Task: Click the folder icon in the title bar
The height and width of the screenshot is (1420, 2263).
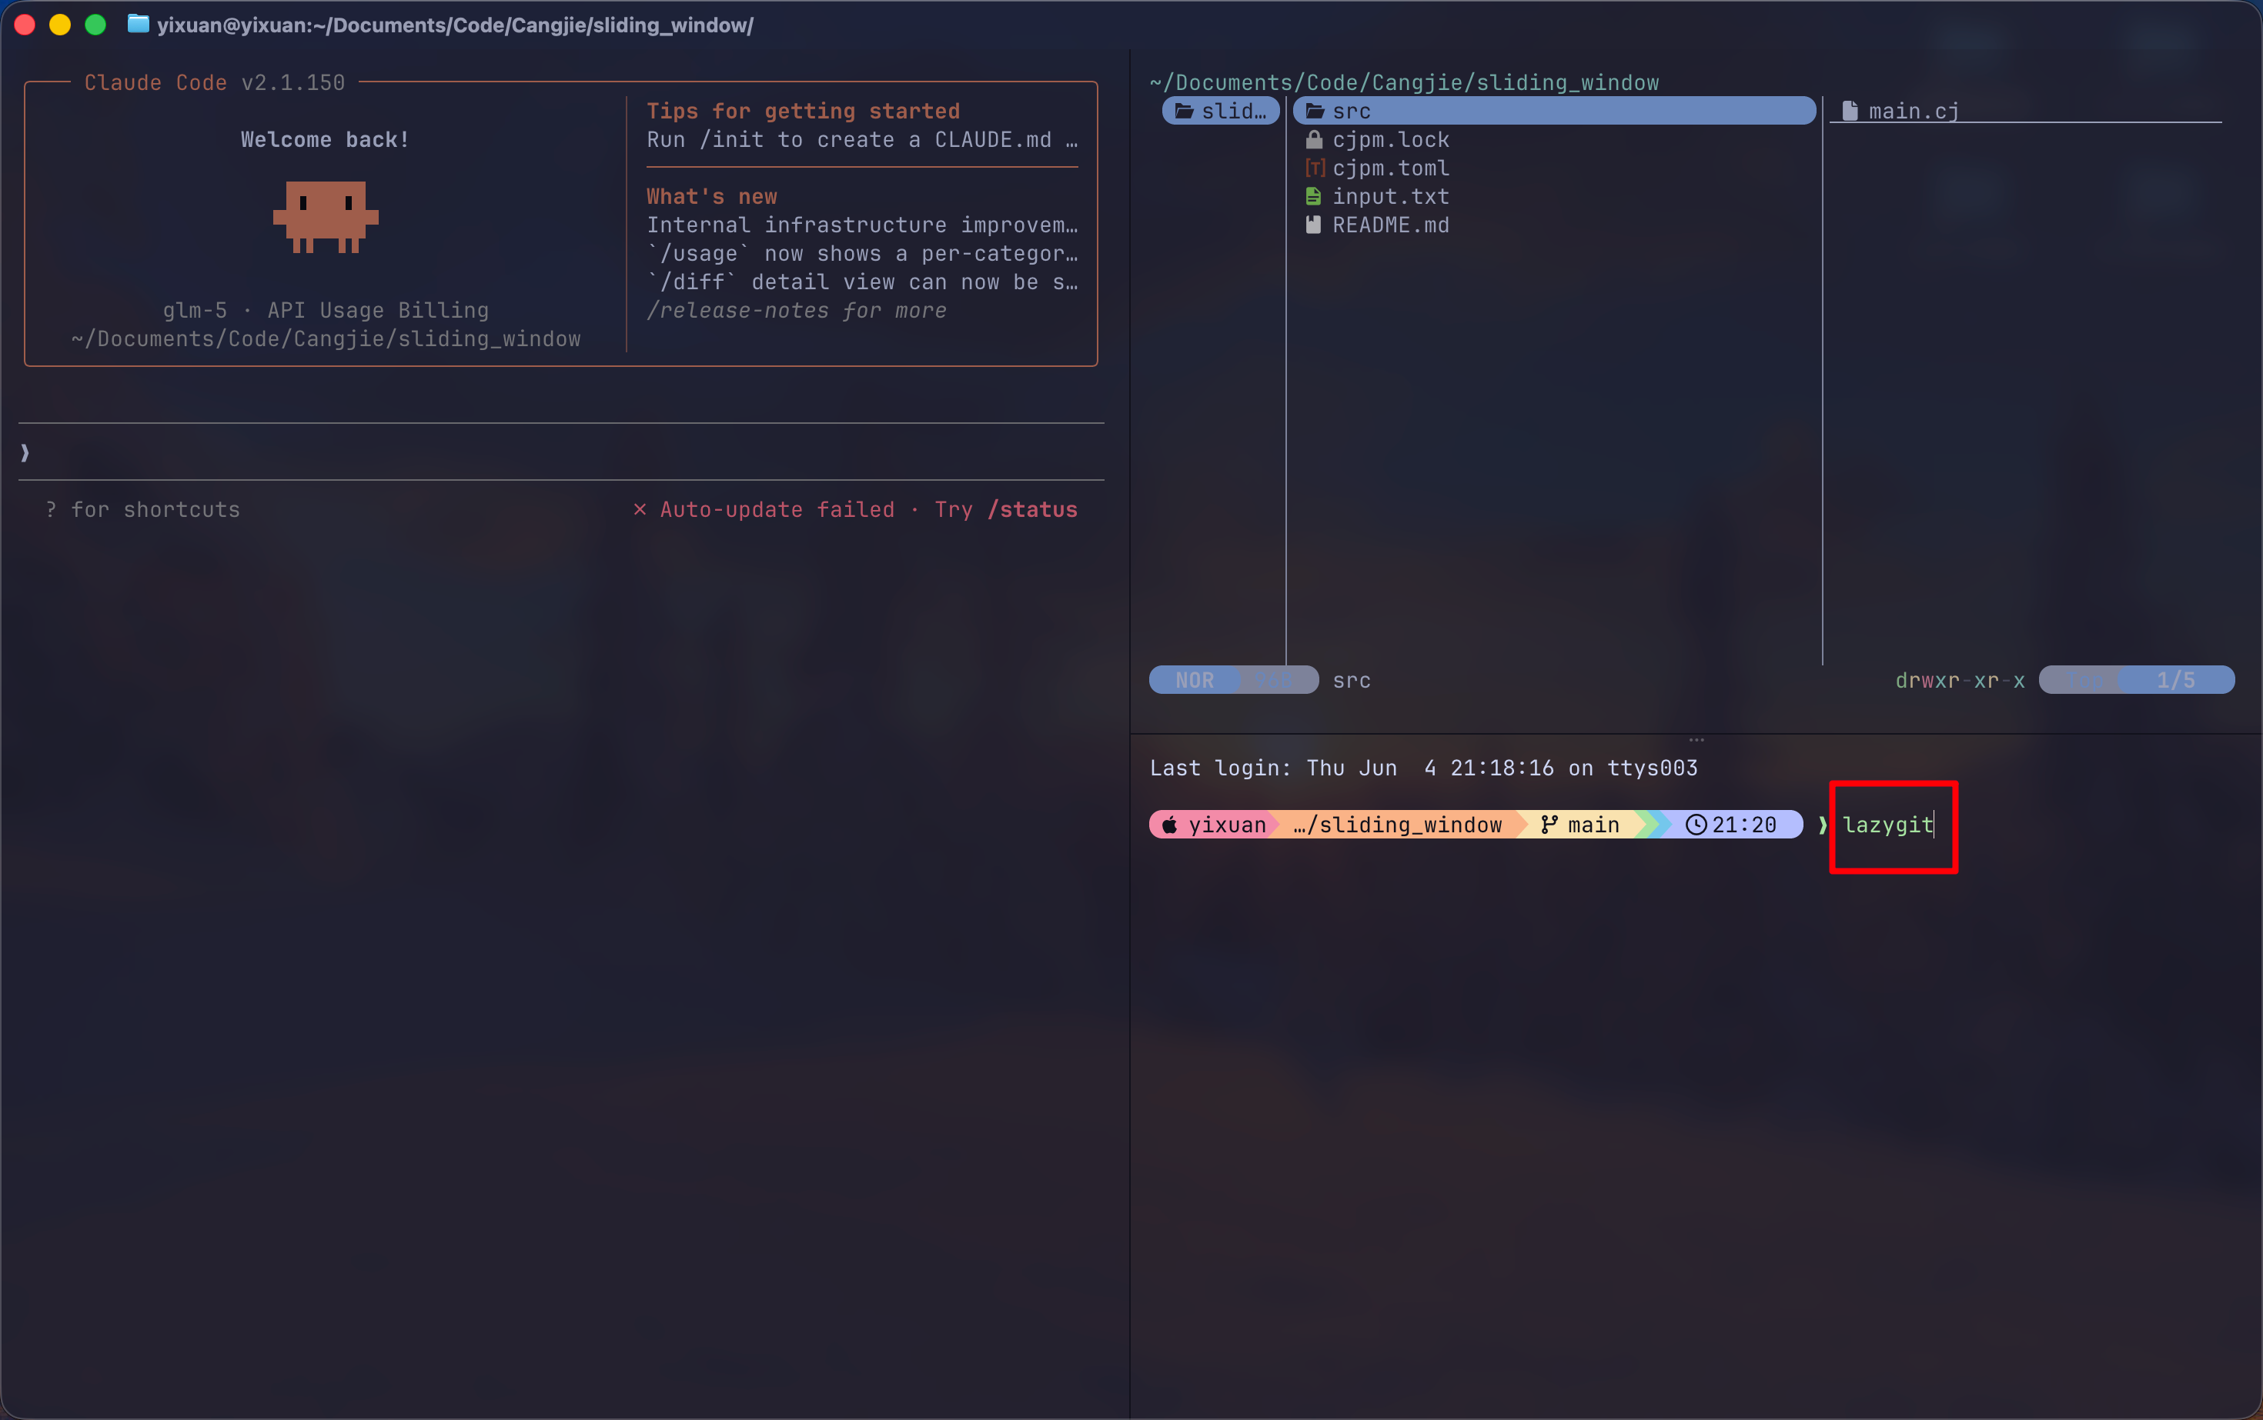Action: pyautogui.click(x=137, y=25)
